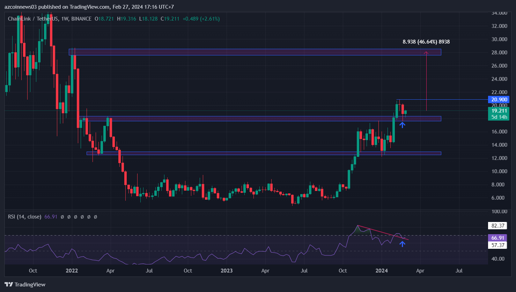
Task: Click the 2024 label on time axis
Action: click(382, 271)
